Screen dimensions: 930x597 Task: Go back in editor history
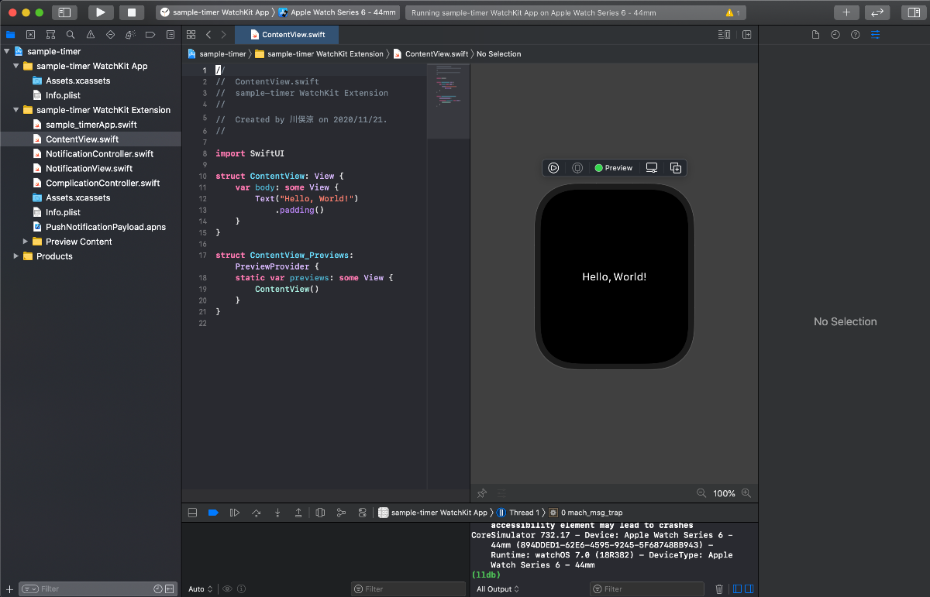pyautogui.click(x=208, y=35)
